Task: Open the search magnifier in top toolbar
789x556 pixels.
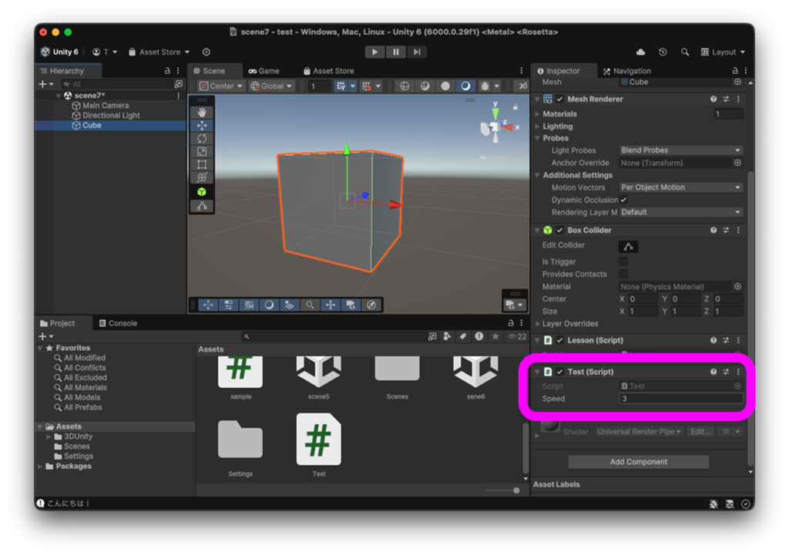Action: [685, 52]
